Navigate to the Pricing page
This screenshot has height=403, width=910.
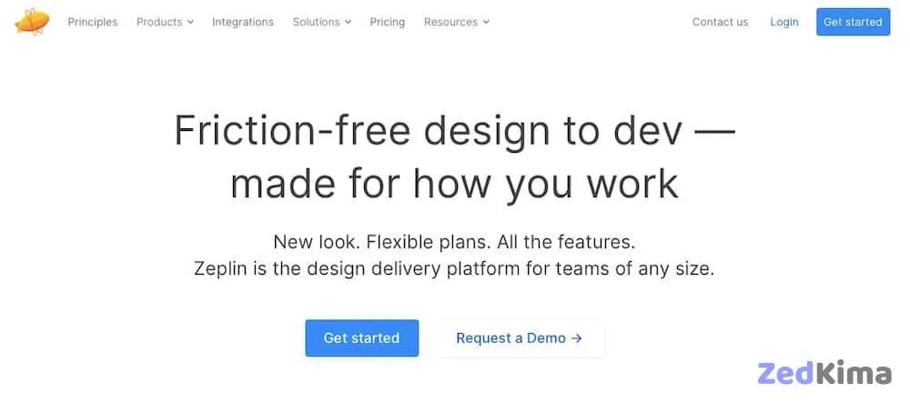388,22
